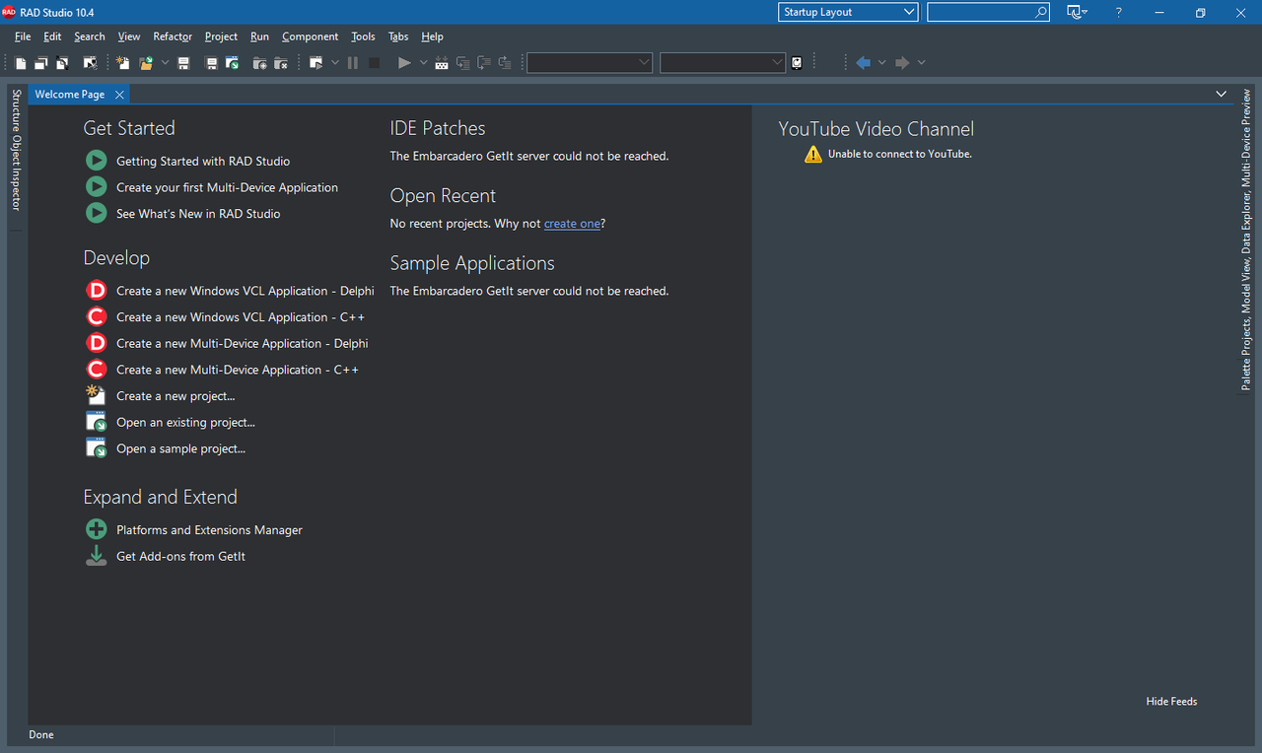Open the Component menu
Image resolution: width=1262 pixels, height=753 pixels.
point(310,36)
